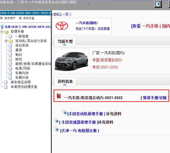This screenshot has width=170, height=153.
Task: Select 电源/网络 in tree
Action: click(x=22, y=69)
